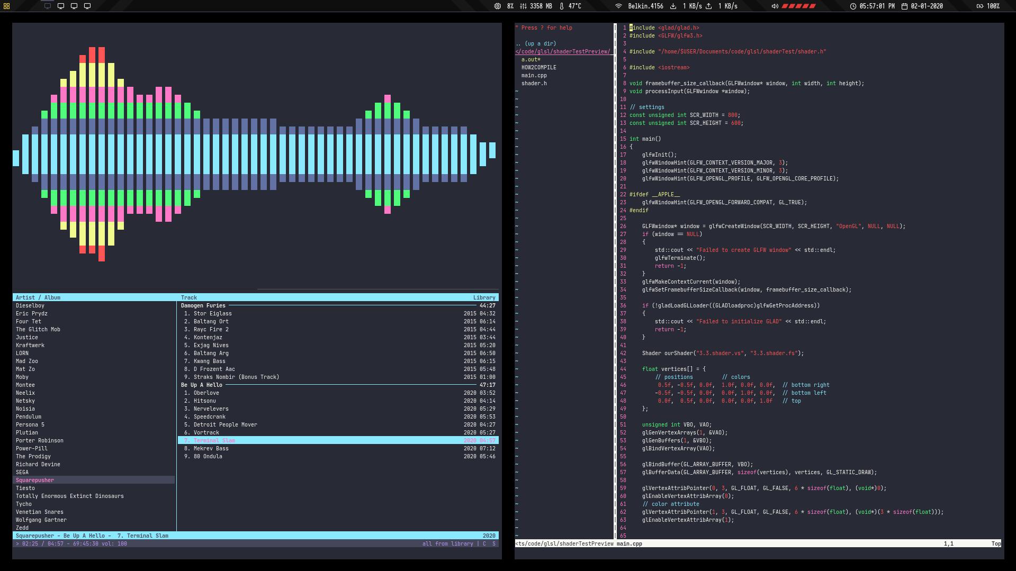Select track 1. Stor Eiglass
The width and height of the screenshot is (1016, 571).
tap(338, 313)
